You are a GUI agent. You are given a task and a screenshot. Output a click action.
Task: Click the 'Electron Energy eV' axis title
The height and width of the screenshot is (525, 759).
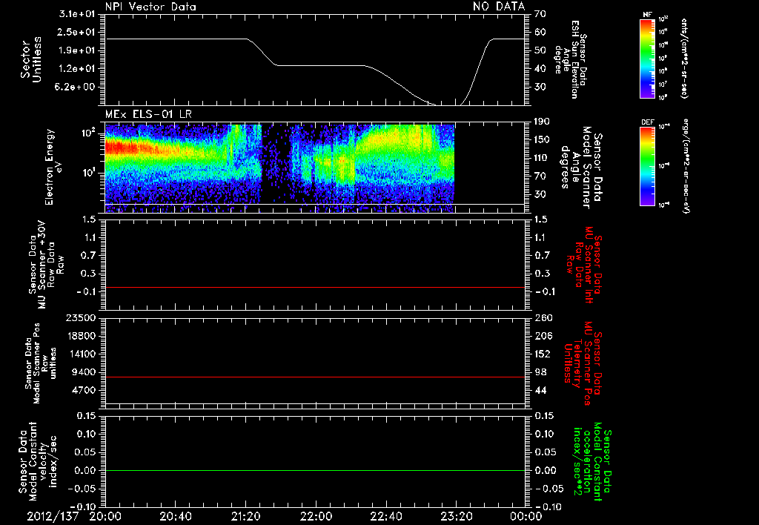53,167
